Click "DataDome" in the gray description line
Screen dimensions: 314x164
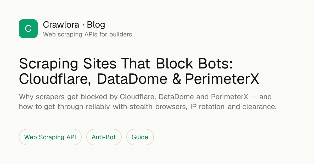pos(177,97)
